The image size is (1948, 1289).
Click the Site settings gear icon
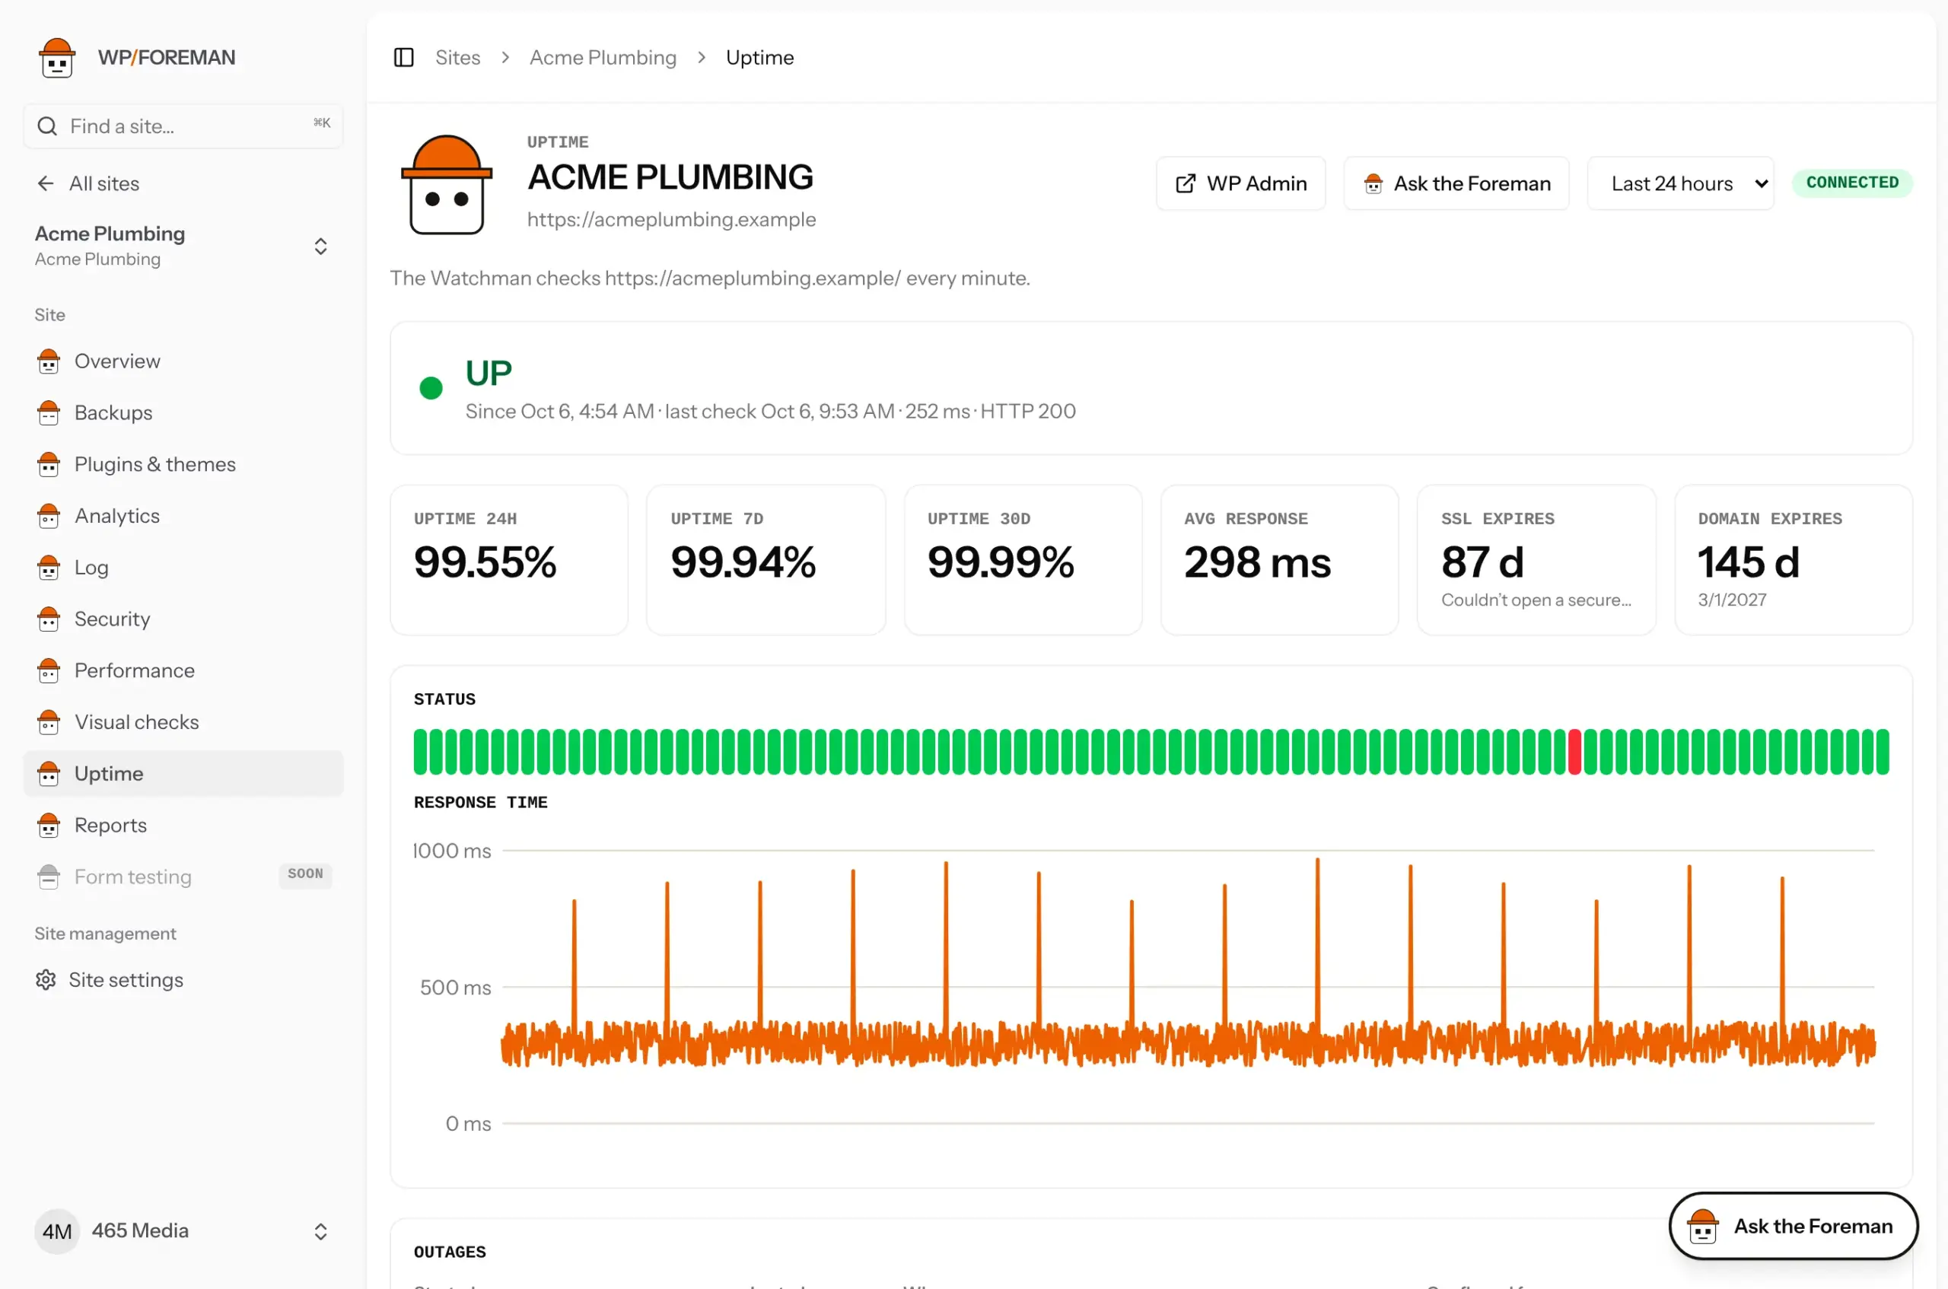pos(46,980)
